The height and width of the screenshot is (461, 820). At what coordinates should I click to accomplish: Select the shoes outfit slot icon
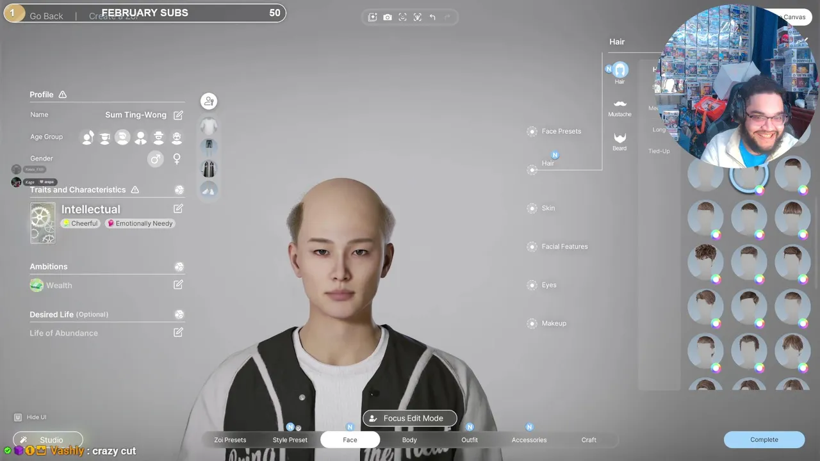click(x=208, y=190)
